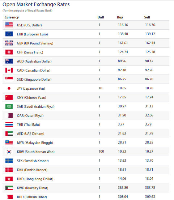Click the Currency column header

(12, 17)
